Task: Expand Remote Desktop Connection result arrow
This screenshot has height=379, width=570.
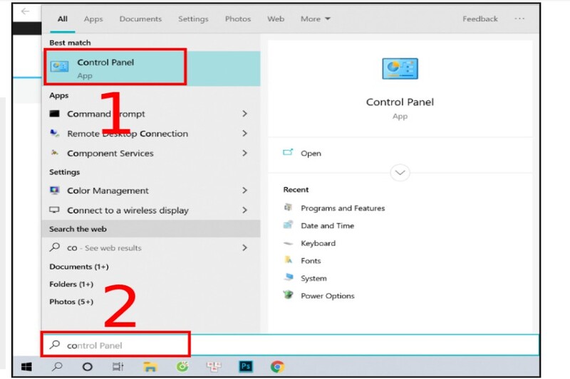Action: pyautogui.click(x=244, y=133)
